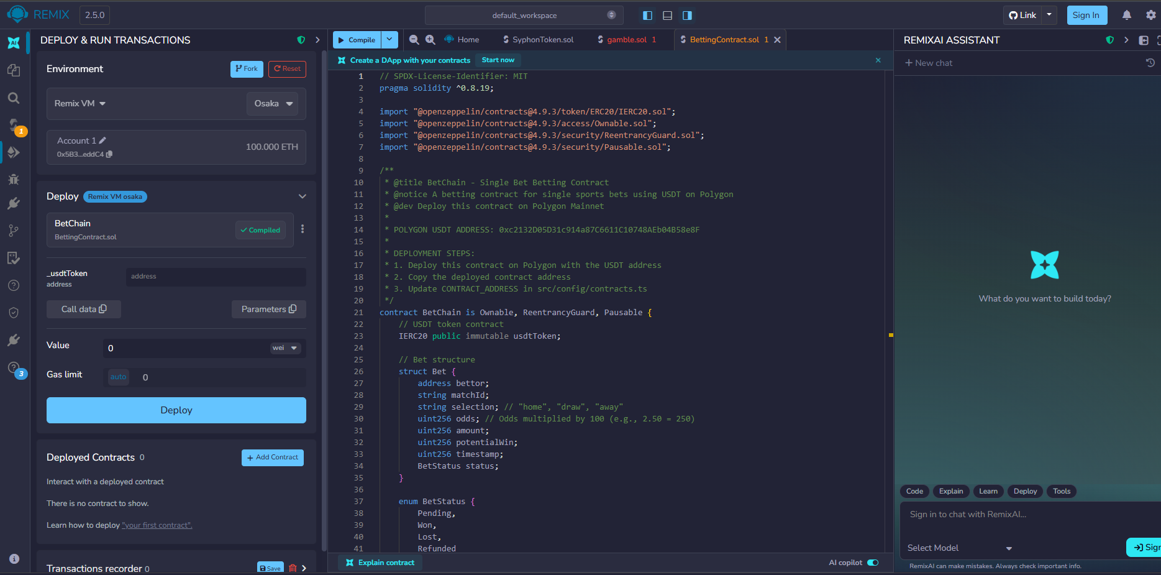
Task: Click question-mark icon with blue 3 badge
Action: click(15, 369)
